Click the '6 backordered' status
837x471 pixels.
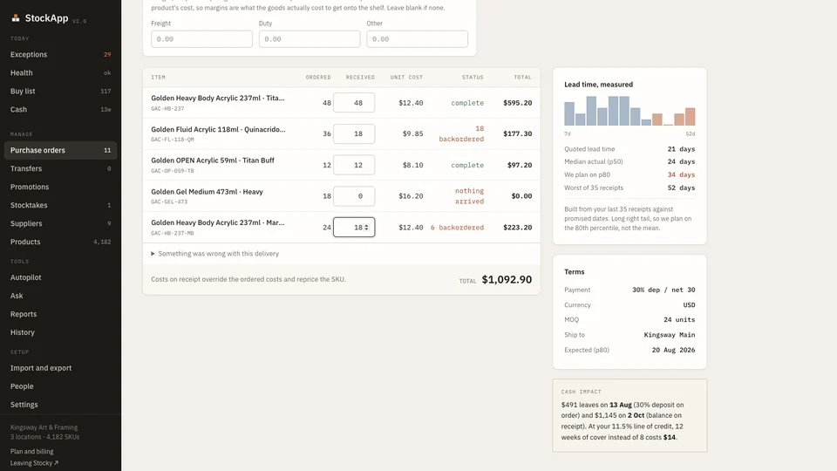click(x=458, y=228)
